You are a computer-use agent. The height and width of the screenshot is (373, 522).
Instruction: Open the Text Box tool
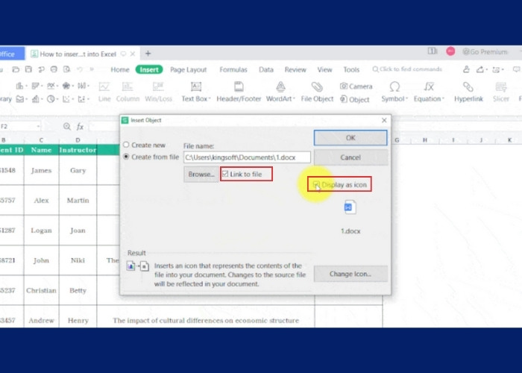(195, 92)
